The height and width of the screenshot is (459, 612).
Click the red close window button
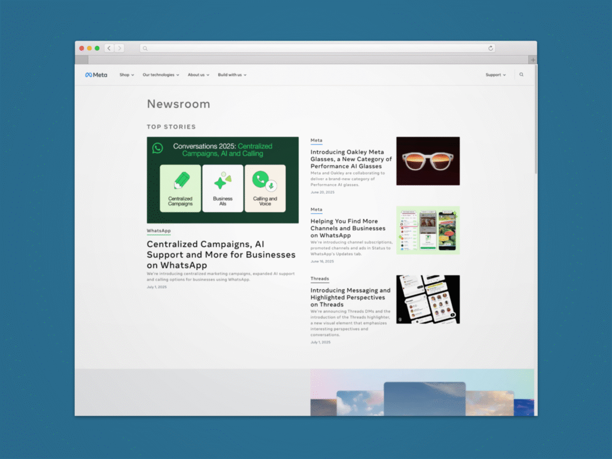click(81, 48)
